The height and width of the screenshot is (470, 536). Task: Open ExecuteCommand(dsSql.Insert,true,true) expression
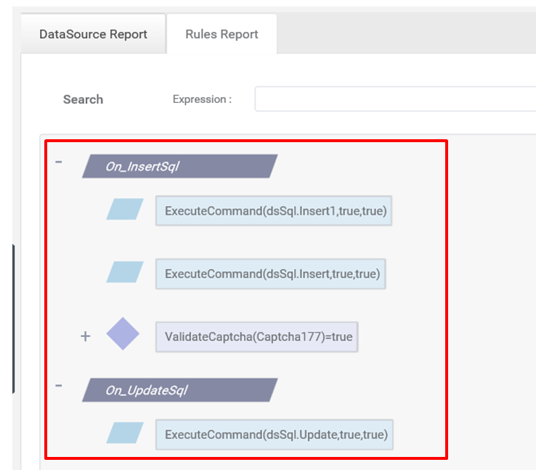coord(271,273)
